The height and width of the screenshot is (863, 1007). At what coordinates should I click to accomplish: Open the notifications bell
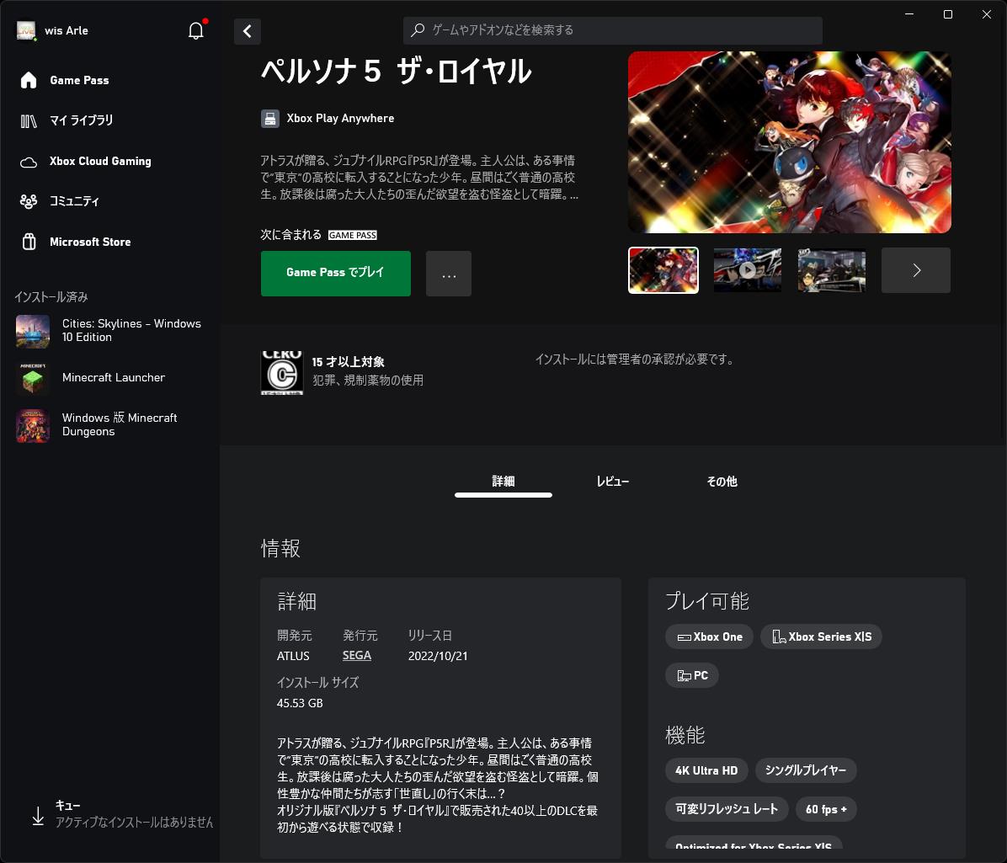pyautogui.click(x=195, y=30)
